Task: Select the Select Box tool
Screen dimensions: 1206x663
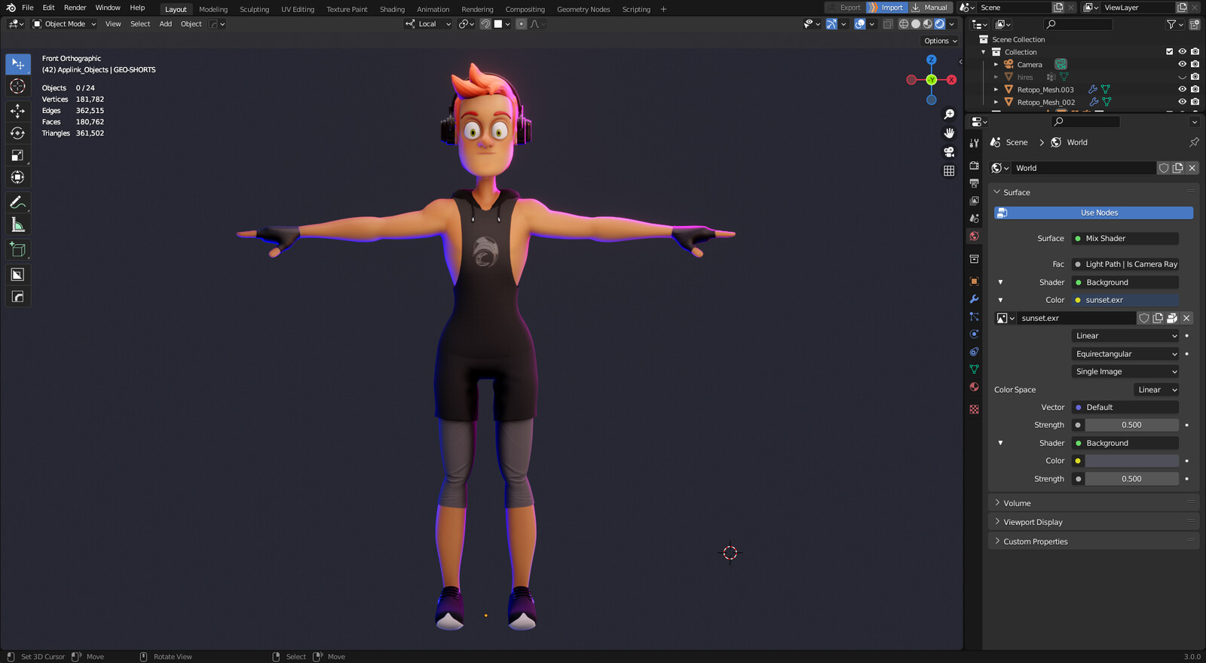Action: [x=18, y=64]
